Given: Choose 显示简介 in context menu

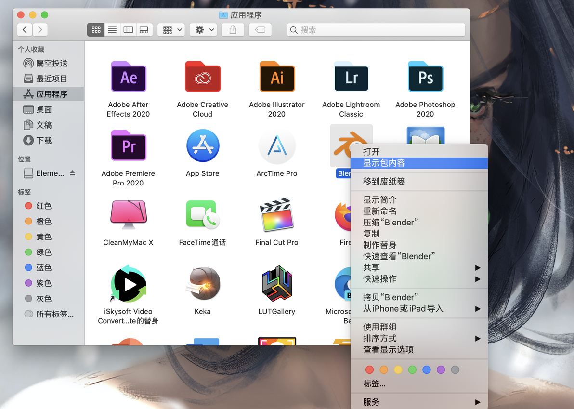Looking at the screenshot, I should tap(419, 200).
